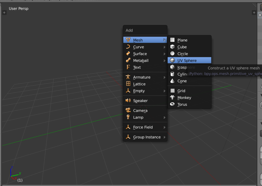The width and height of the screenshot is (262, 186).
Task: Add a Torus mesh
Action: point(190,104)
